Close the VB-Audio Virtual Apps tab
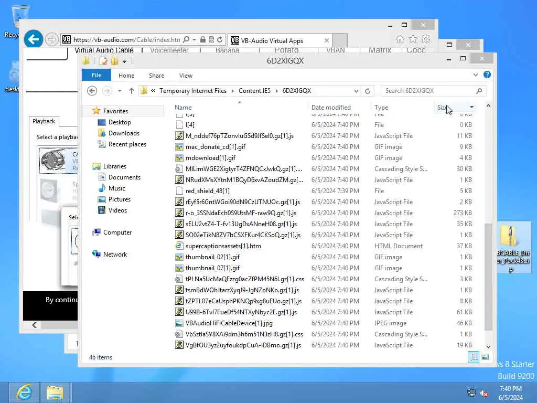The width and height of the screenshot is (537, 403). tap(326, 40)
